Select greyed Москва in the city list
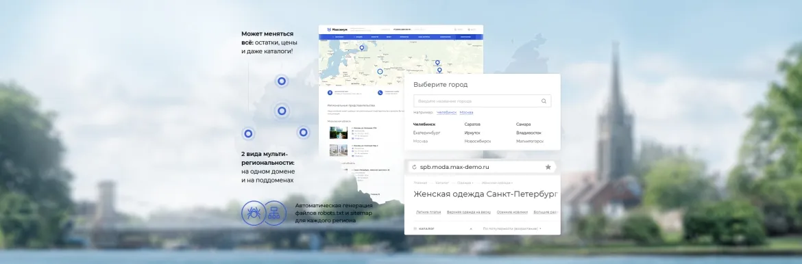This screenshot has height=264, width=802. pos(420,141)
